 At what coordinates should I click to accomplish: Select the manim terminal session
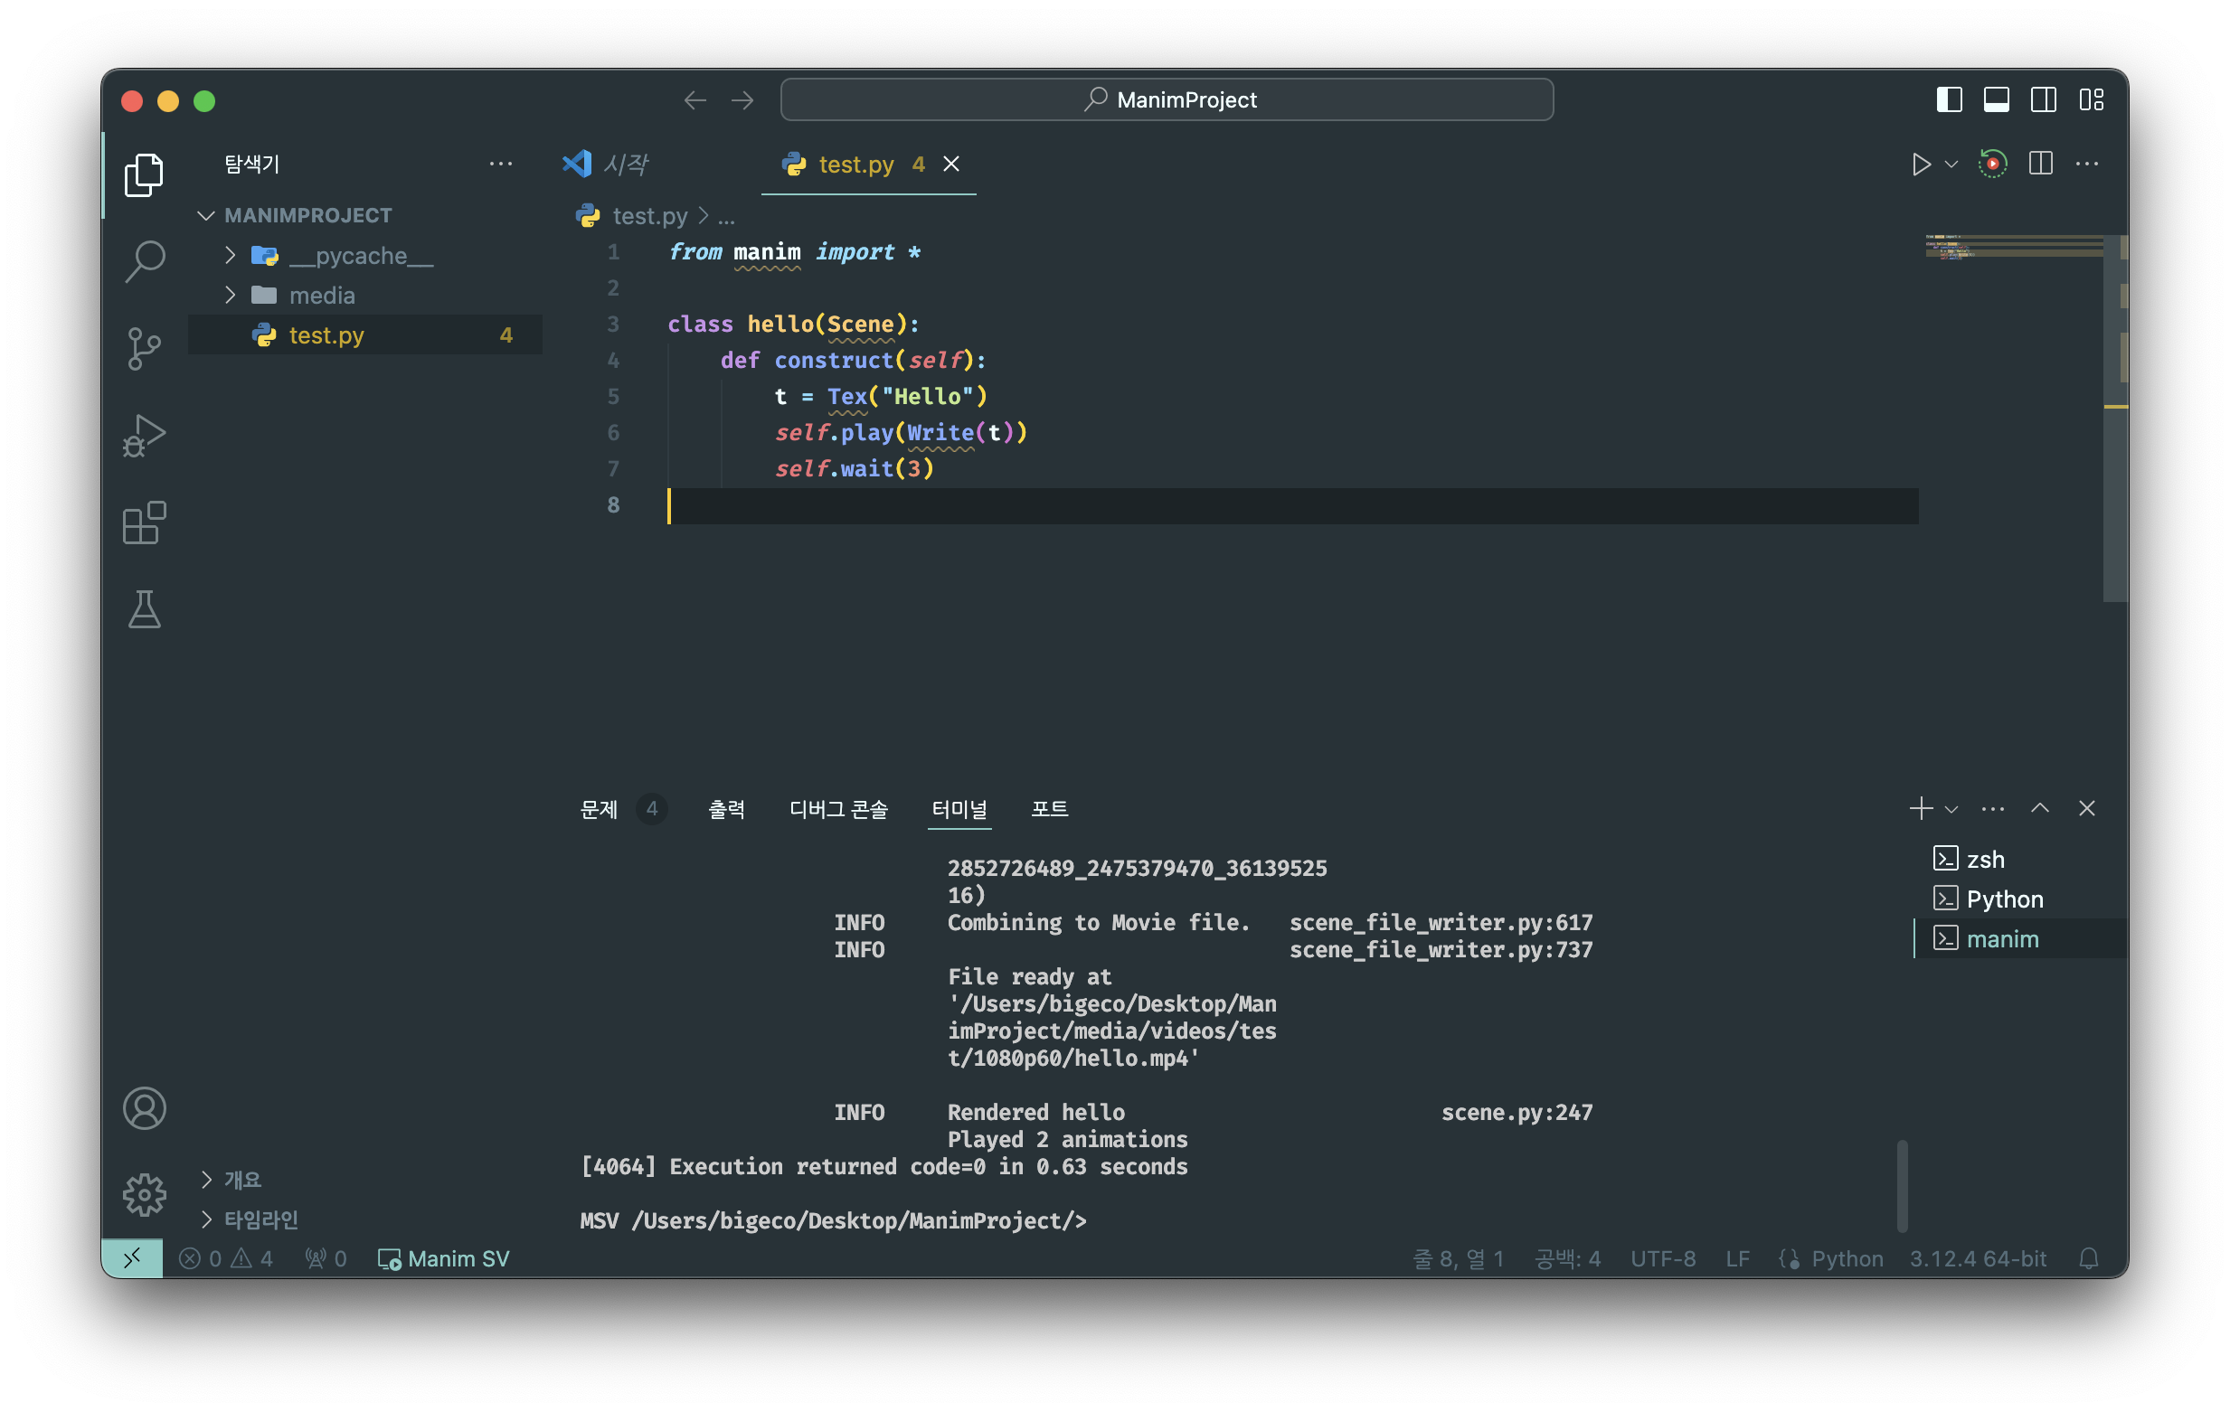click(x=2020, y=938)
